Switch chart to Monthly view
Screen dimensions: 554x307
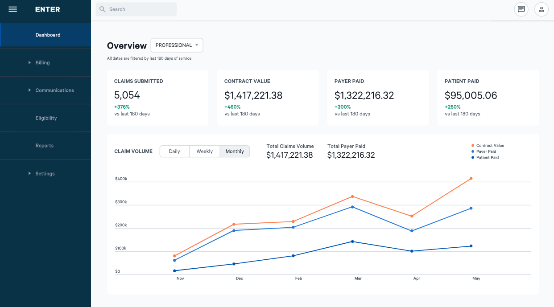pyautogui.click(x=235, y=151)
